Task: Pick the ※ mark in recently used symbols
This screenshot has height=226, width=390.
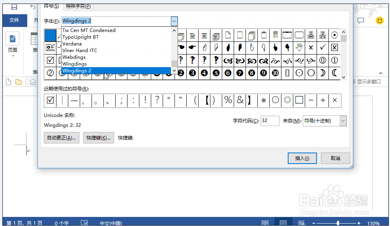Action: 263,100
